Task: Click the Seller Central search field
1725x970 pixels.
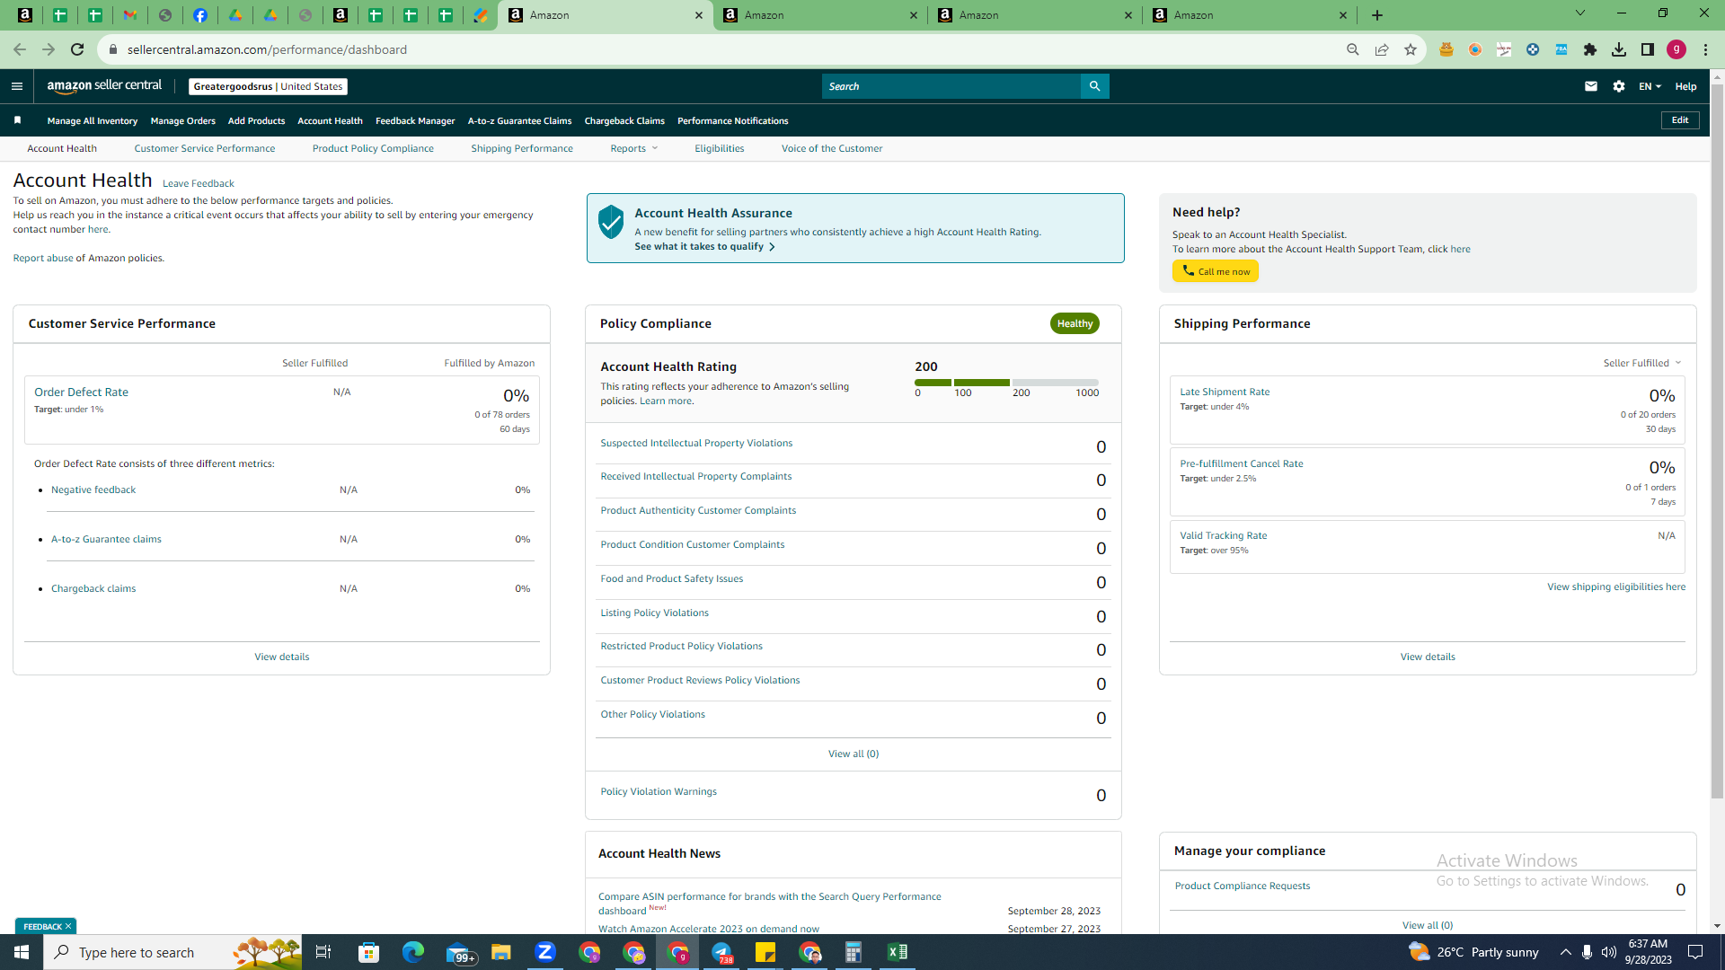Action: click(951, 86)
